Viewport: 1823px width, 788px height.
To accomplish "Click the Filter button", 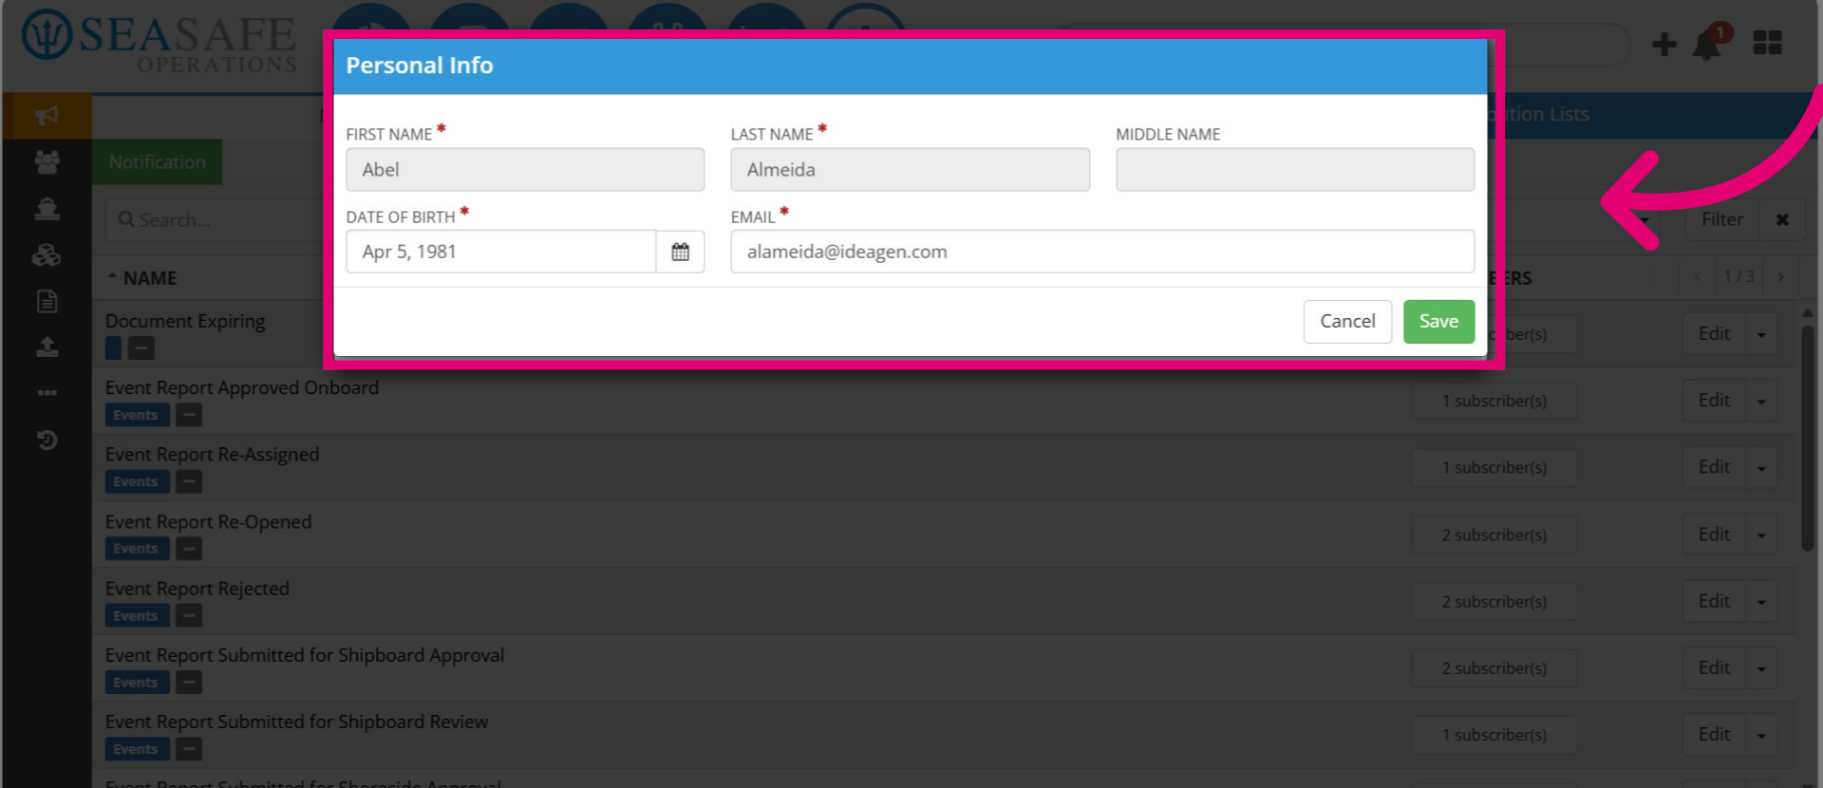I will (x=1722, y=219).
